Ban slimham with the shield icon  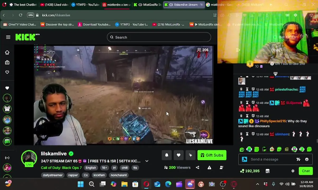pos(253,134)
